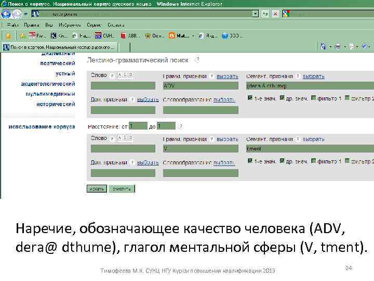This screenshot has width=374, height=281.
Task: Open the Янд... favorites bar bookmark
Action: [x=208, y=36]
